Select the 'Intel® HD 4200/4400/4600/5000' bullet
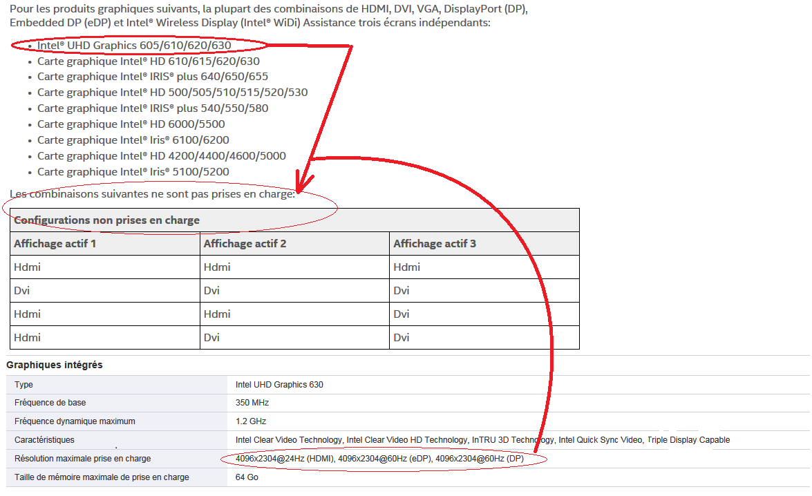812x496 pixels. pyautogui.click(x=162, y=156)
